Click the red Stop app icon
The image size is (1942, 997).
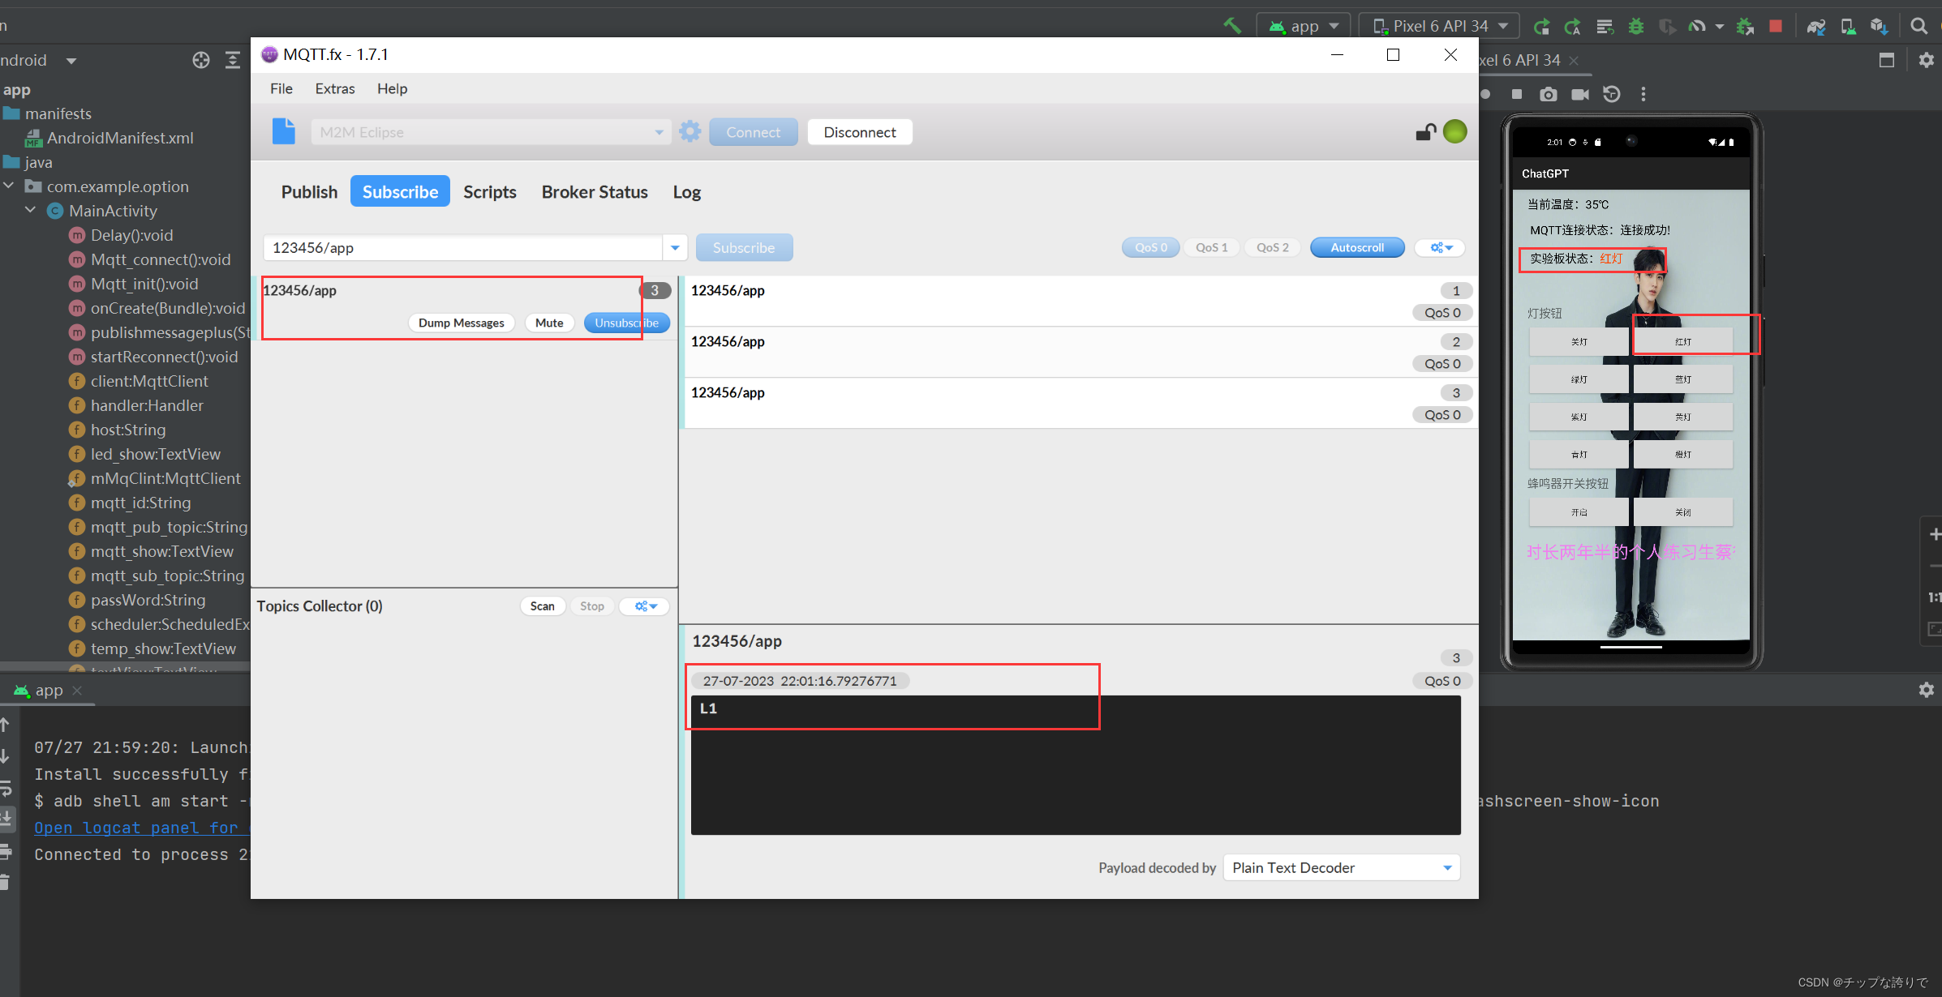1776,26
